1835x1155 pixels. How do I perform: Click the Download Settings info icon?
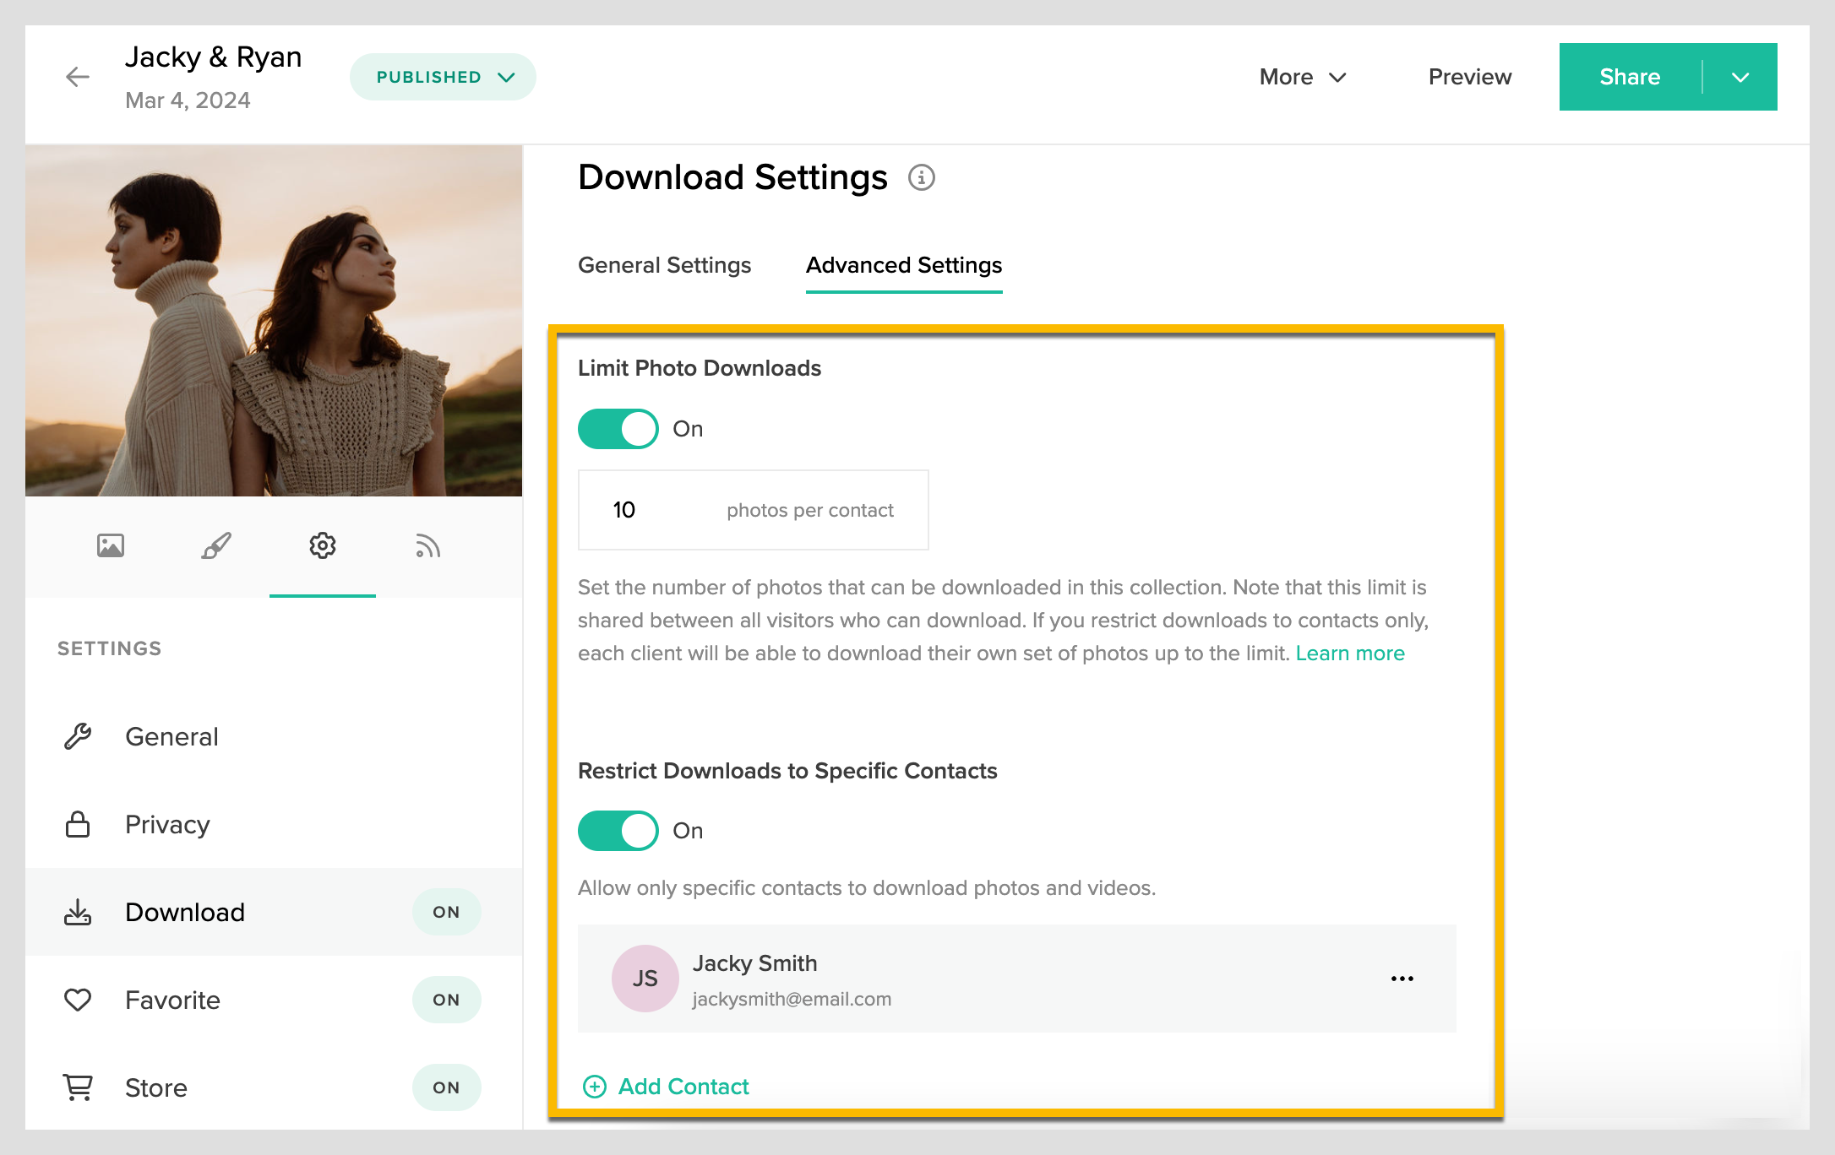click(921, 178)
